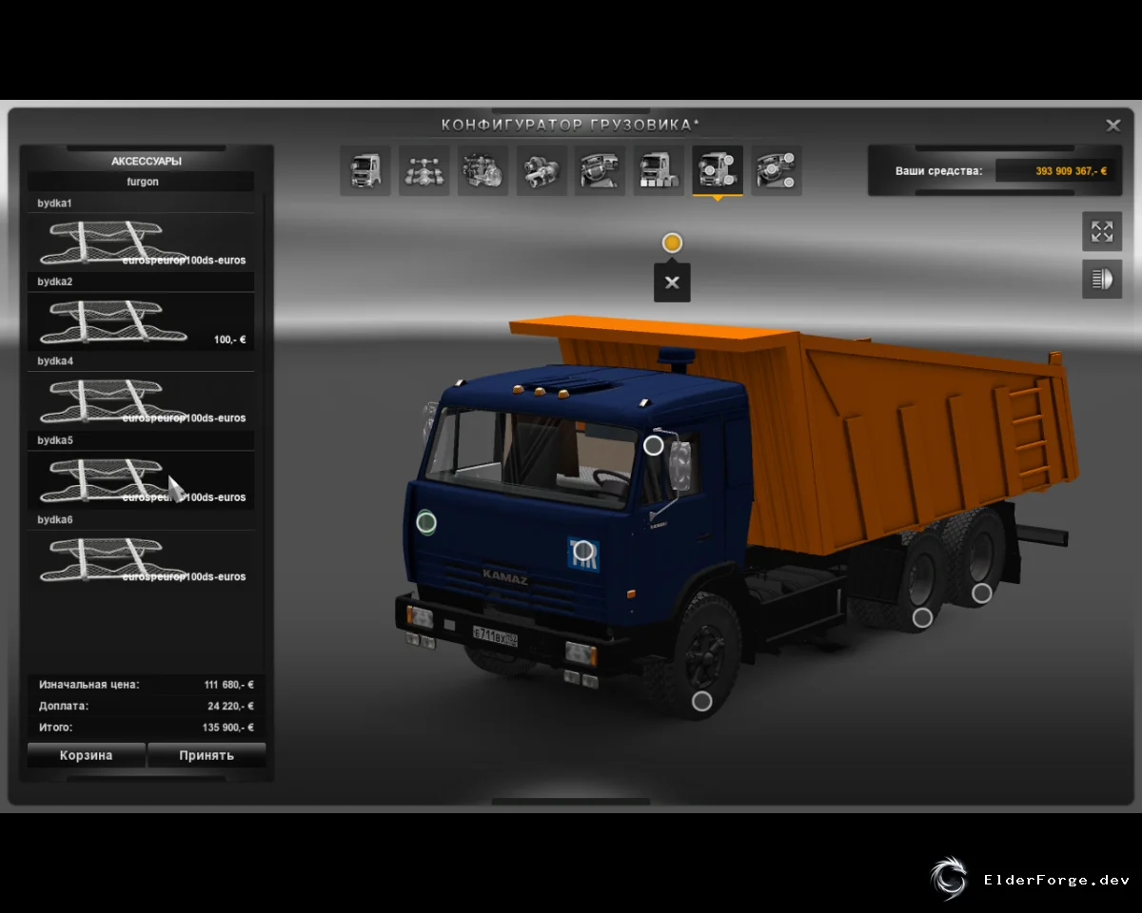1142x913 pixels.
Task: Close the truck configurator window
Action: (x=1112, y=125)
